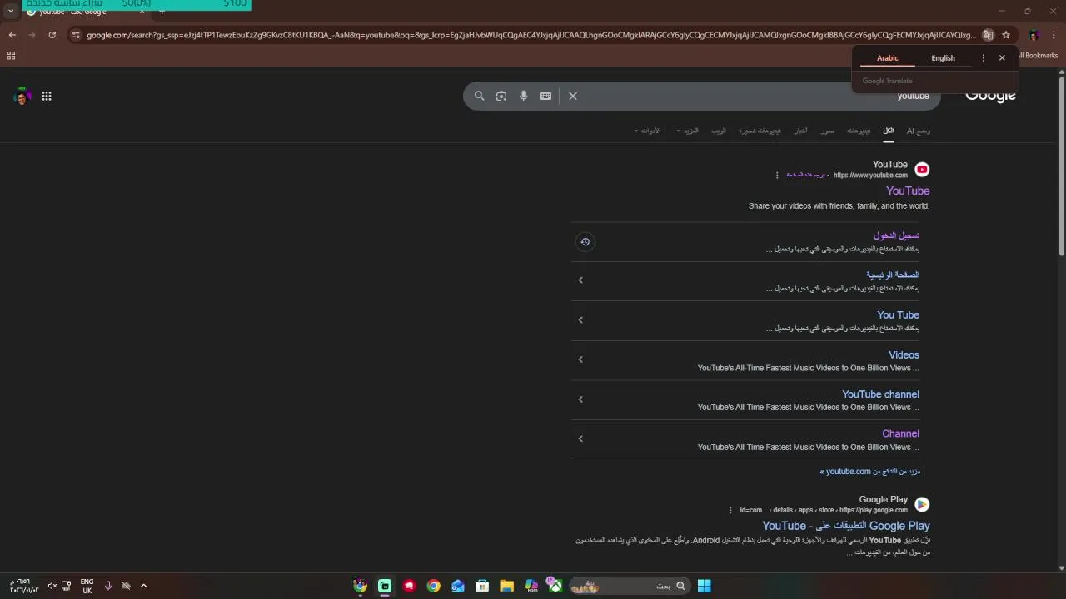Click the ترجم هذه الصفحة translate-page link
This screenshot has height=599, width=1066.
[806, 176]
